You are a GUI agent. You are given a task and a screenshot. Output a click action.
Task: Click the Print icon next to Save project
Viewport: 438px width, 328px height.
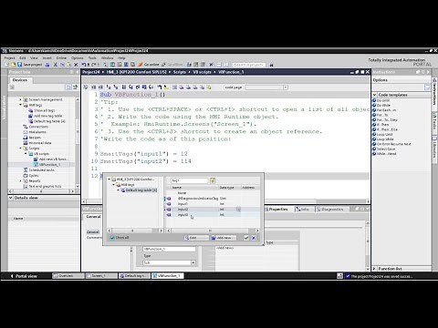pyautogui.click(x=47, y=65)
